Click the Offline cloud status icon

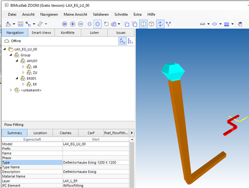(x=7, y=41)
